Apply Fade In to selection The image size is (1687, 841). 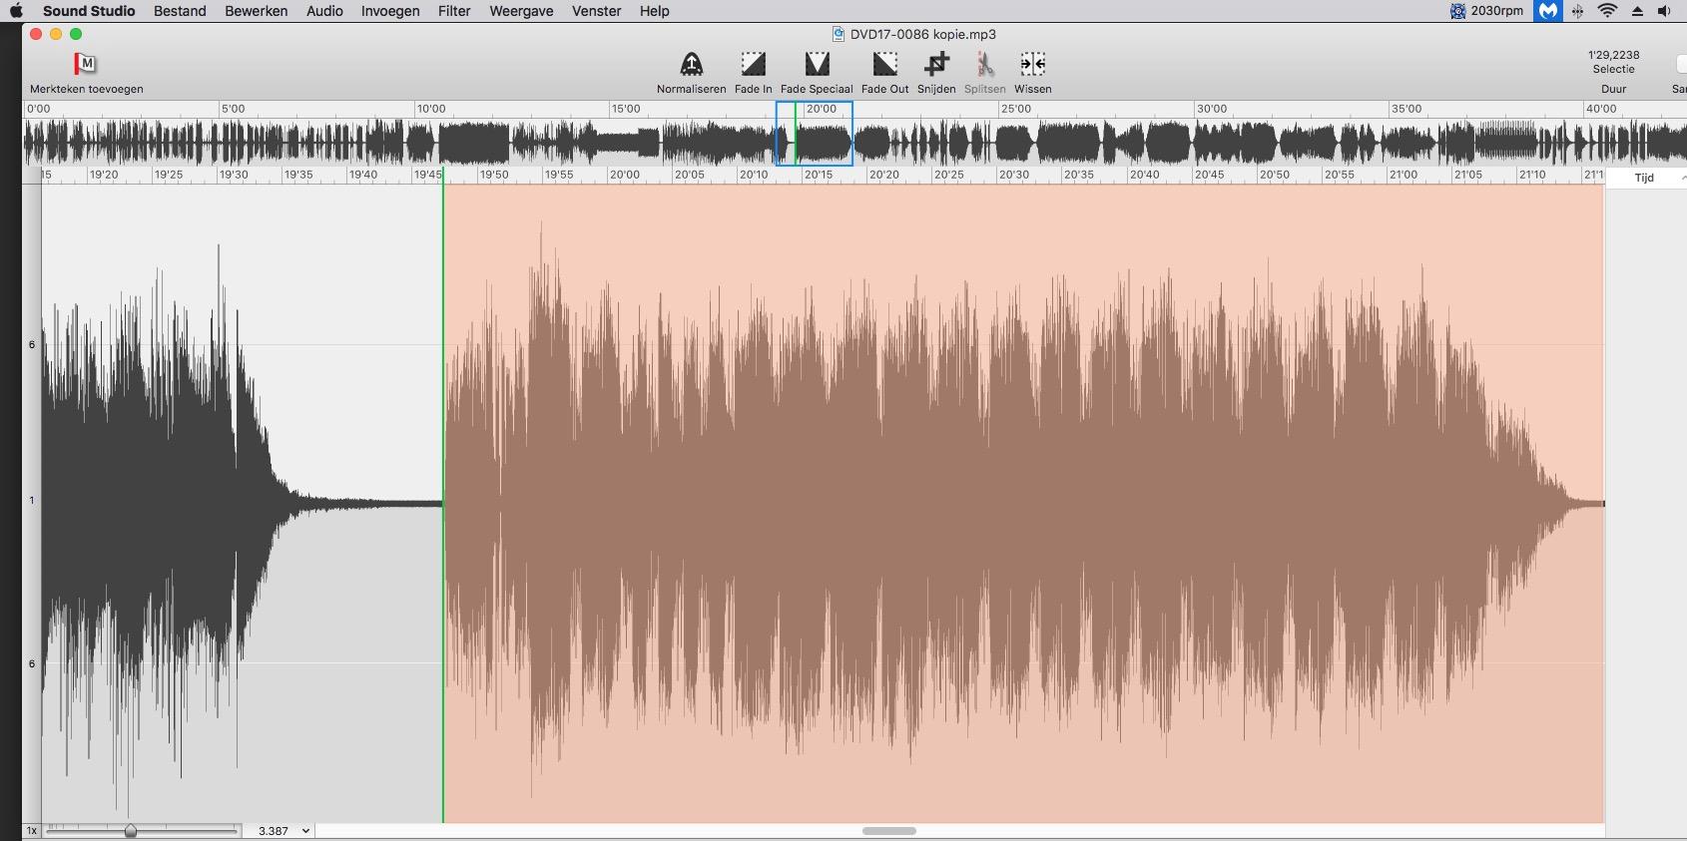[753, 65]
